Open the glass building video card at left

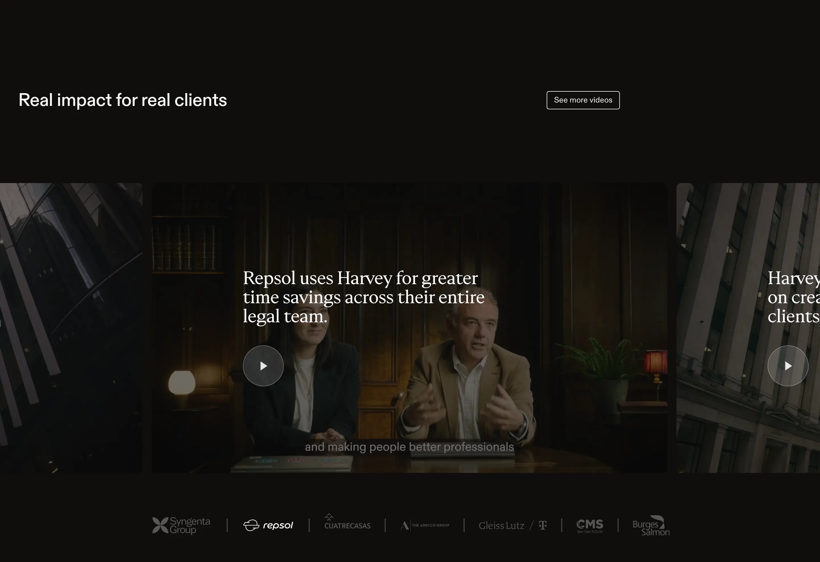[71, 328]
